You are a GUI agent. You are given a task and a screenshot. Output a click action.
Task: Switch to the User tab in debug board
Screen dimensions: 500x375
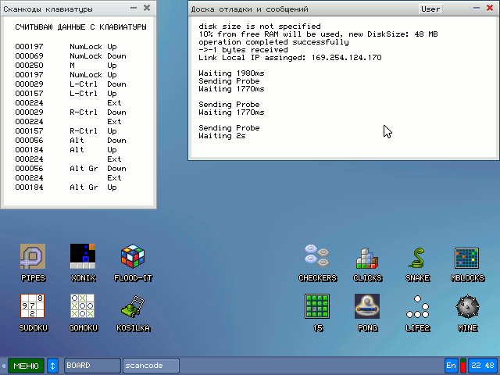pos(430,9)
